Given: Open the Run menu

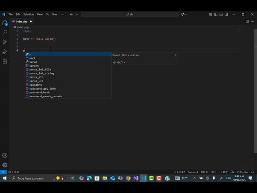Looking at the screenshot, I should click(55, 14).
